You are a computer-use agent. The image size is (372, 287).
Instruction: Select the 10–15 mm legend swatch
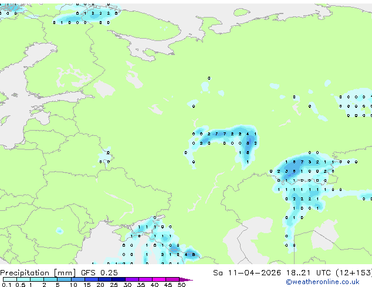click(x=78, y=279)
